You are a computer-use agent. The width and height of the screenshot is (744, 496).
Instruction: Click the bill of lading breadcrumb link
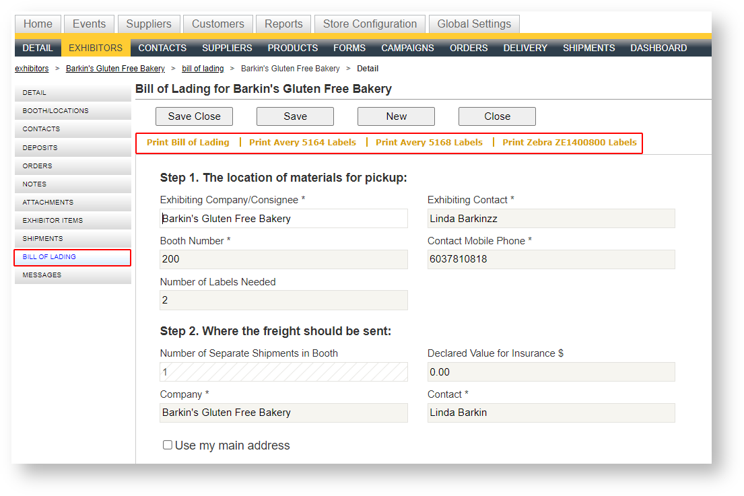click(203, 69)
